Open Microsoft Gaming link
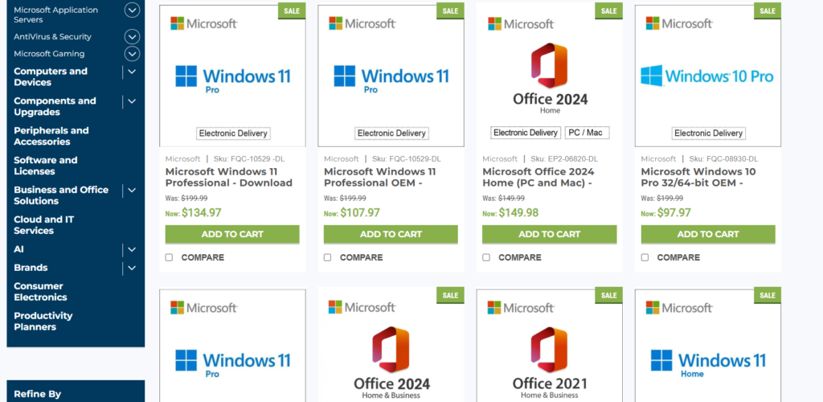The width and height of the screenshot is (823, 402). click(49, 54)
